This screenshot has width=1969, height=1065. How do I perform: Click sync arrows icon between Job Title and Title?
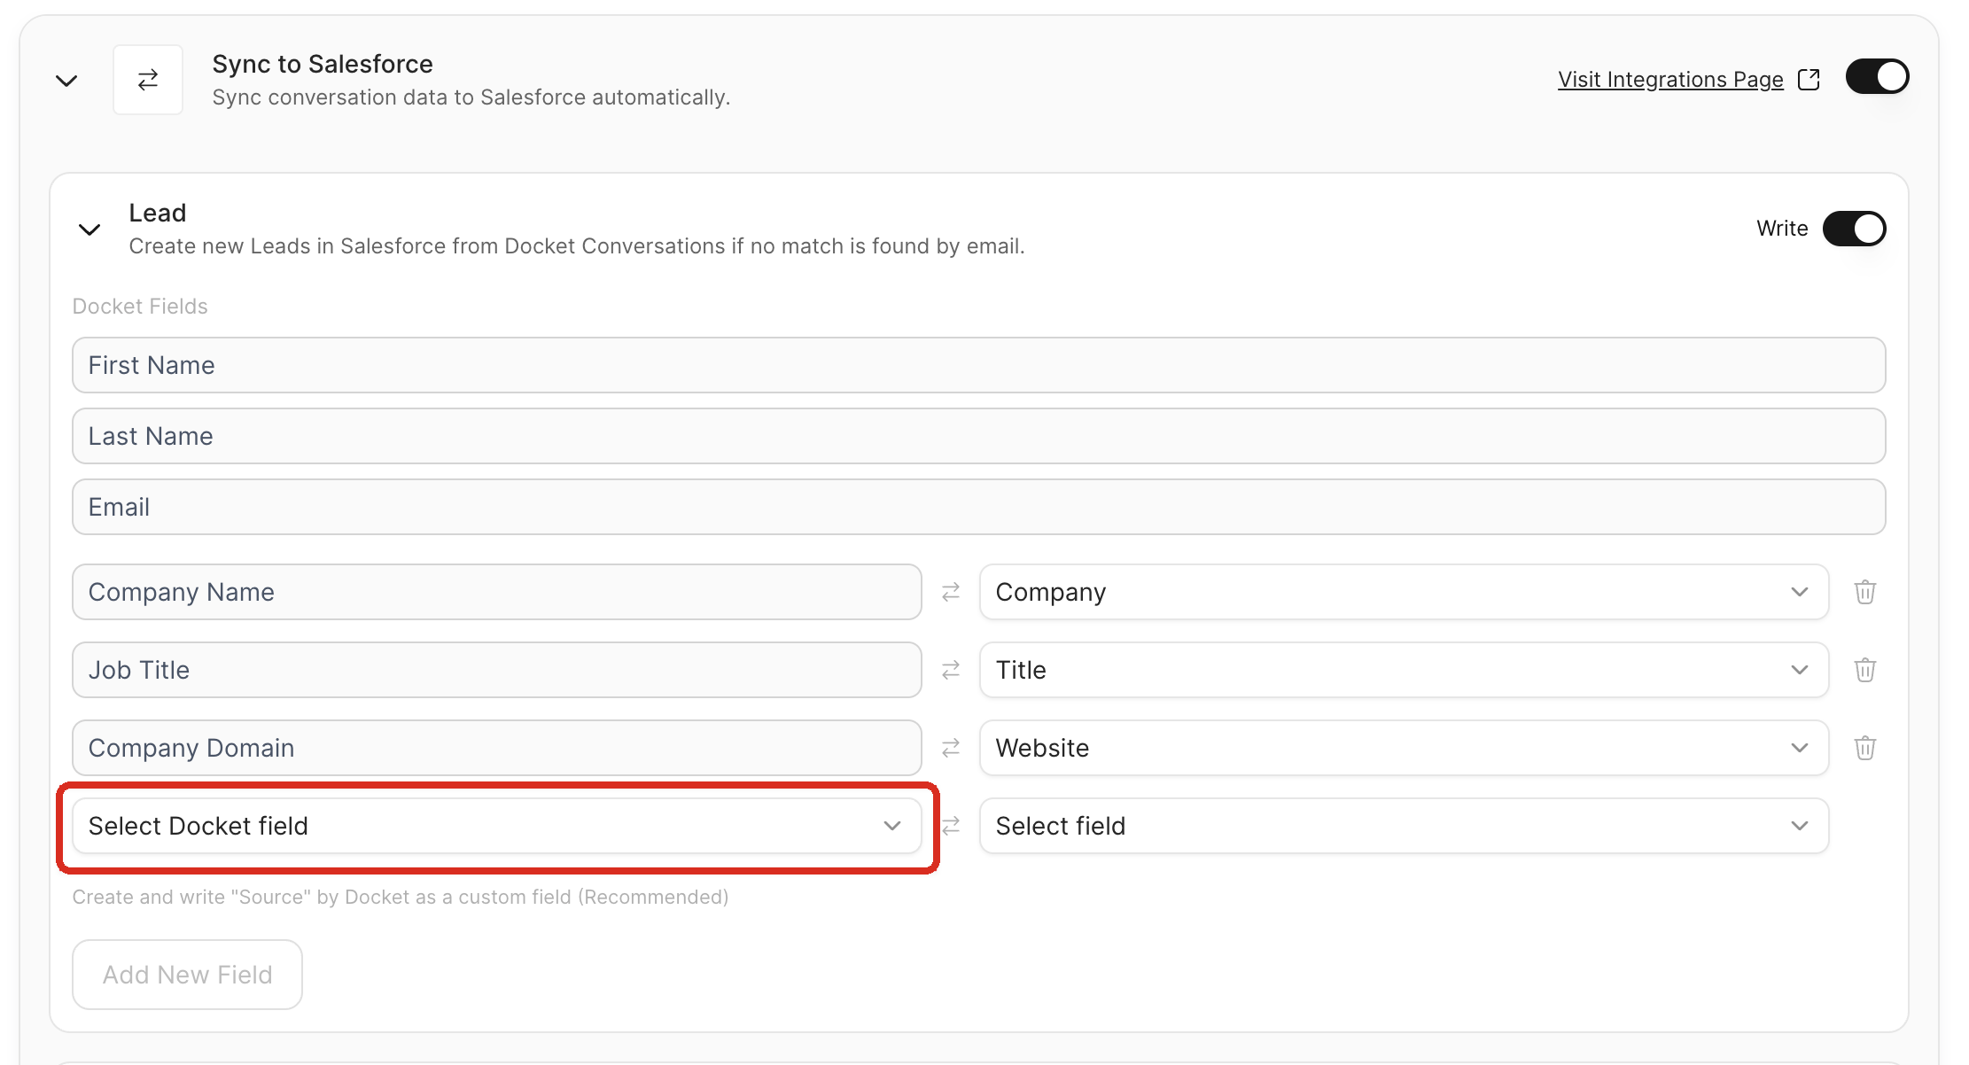tap(951, 670)
